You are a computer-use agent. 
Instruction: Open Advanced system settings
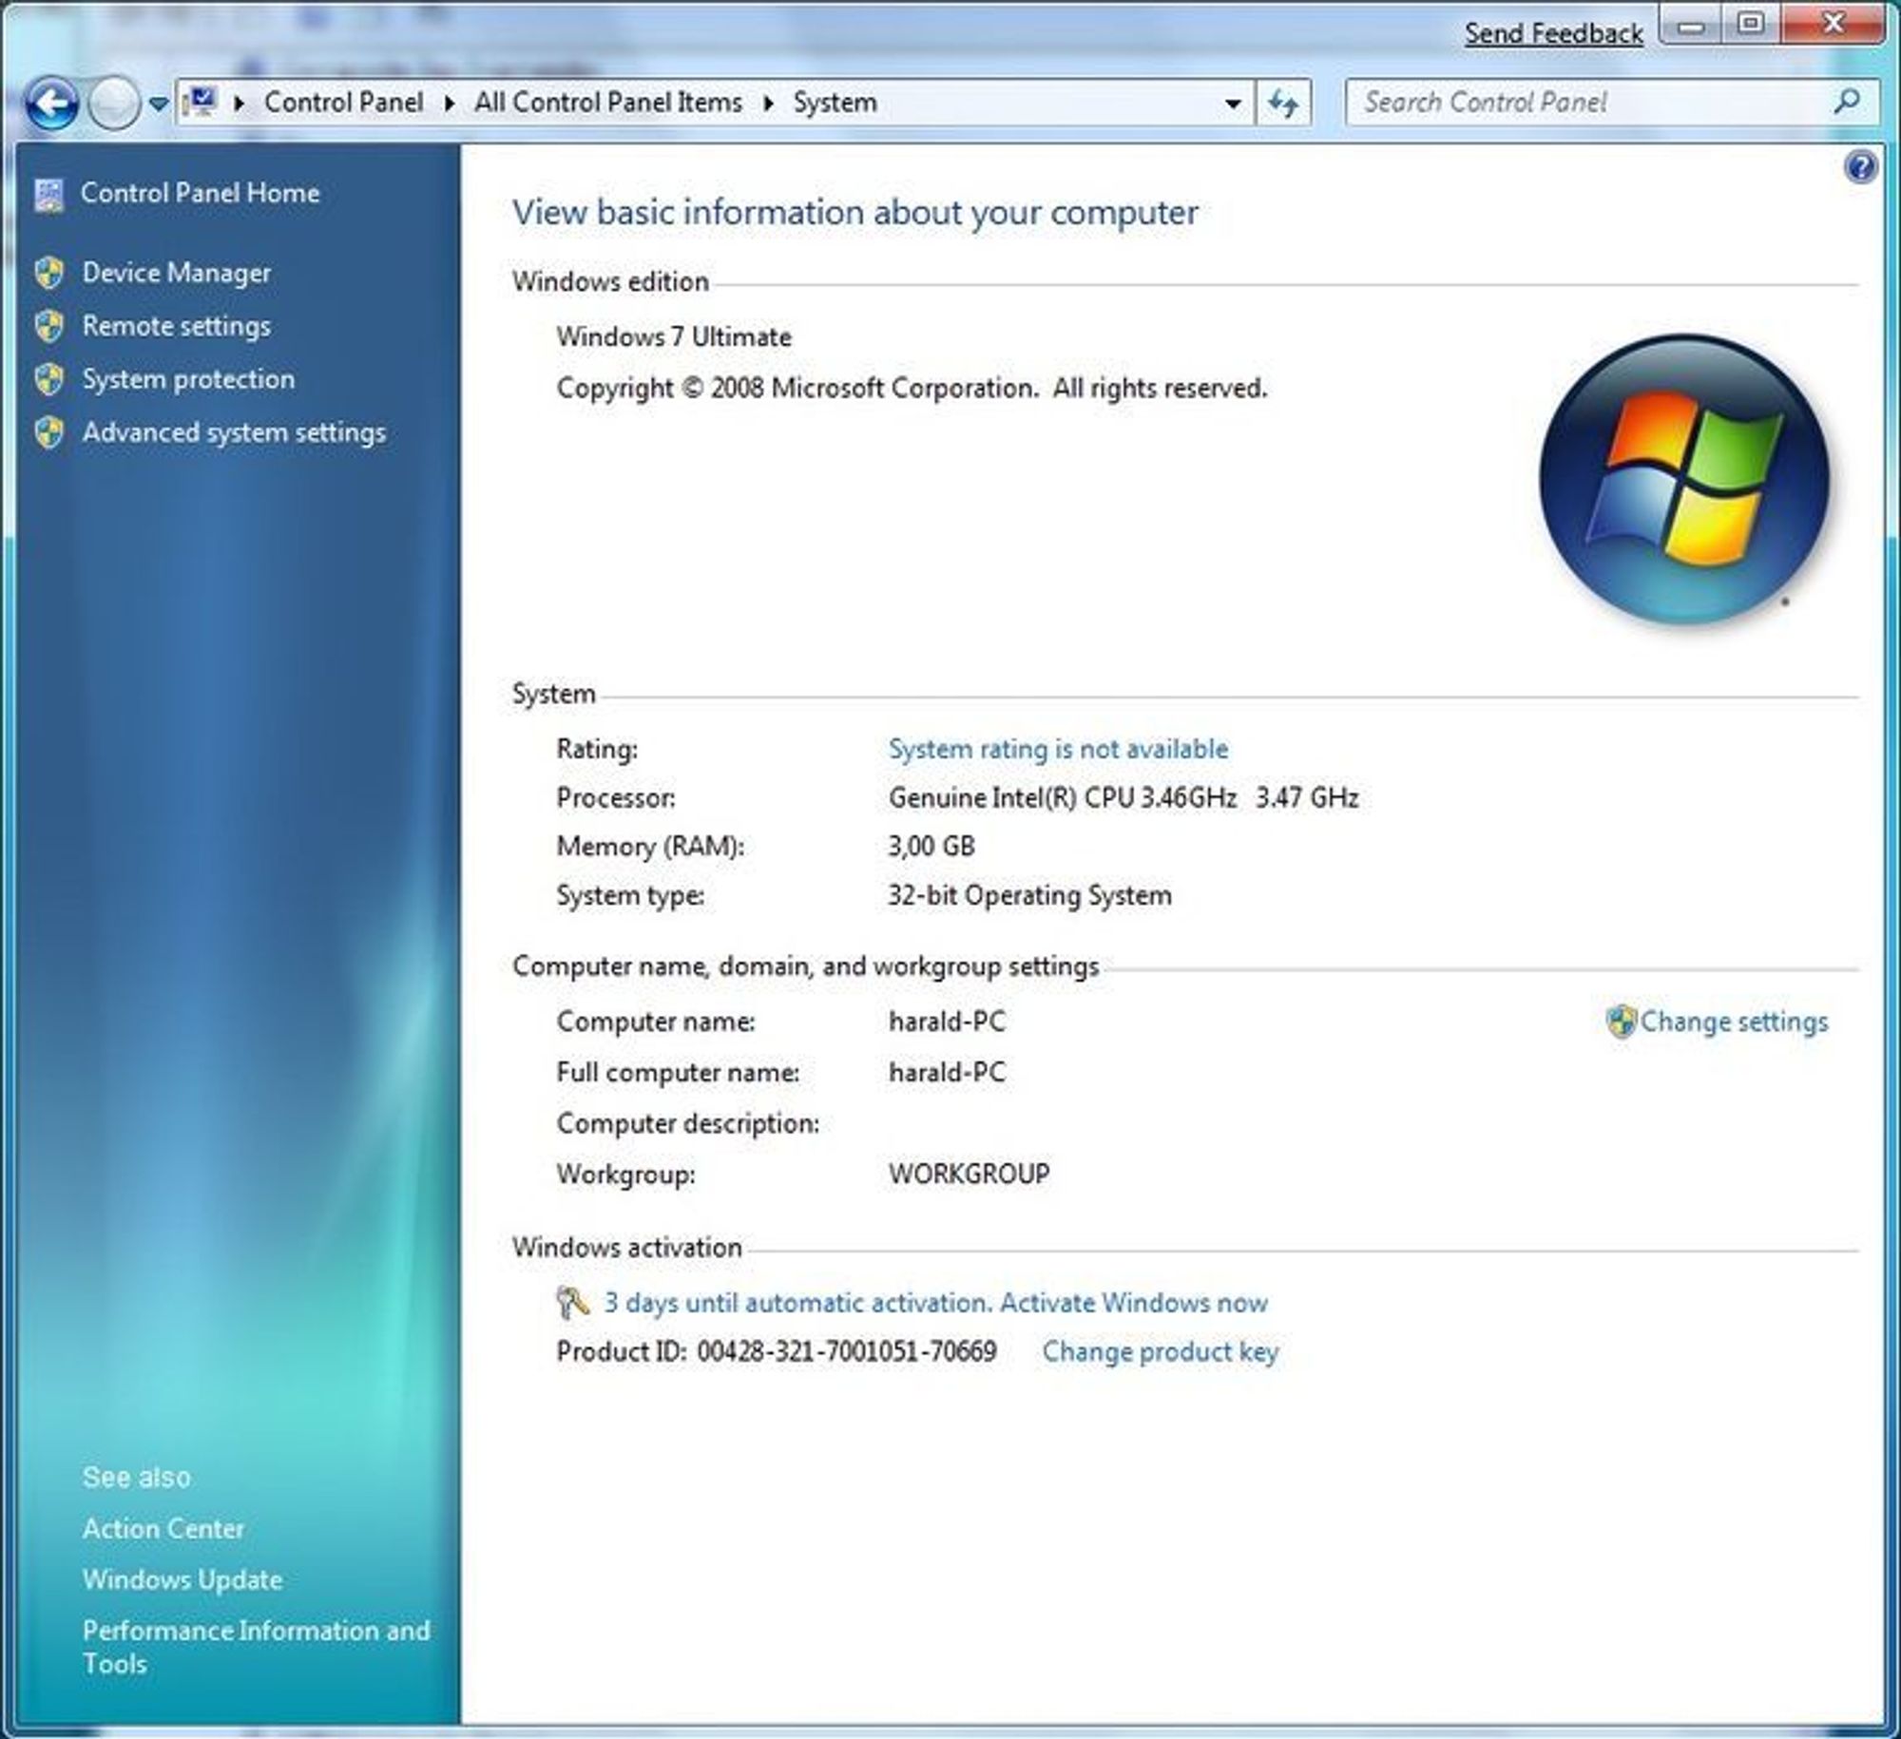pyautogui.click(x=234, y=432)
